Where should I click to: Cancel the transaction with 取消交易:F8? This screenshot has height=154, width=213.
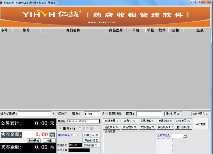pyautogui.click(x=130, y=127)
